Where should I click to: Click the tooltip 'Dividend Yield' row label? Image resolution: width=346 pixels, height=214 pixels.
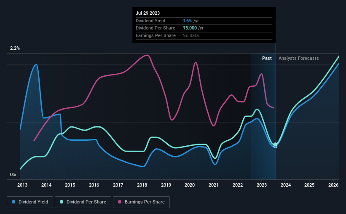click(150, 21)
